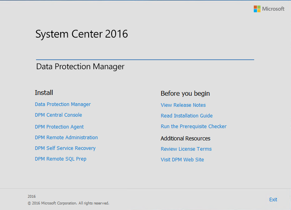Click the Microsoft wordmark text
This screenshot has height=210, width=291.
pos(273,9)
